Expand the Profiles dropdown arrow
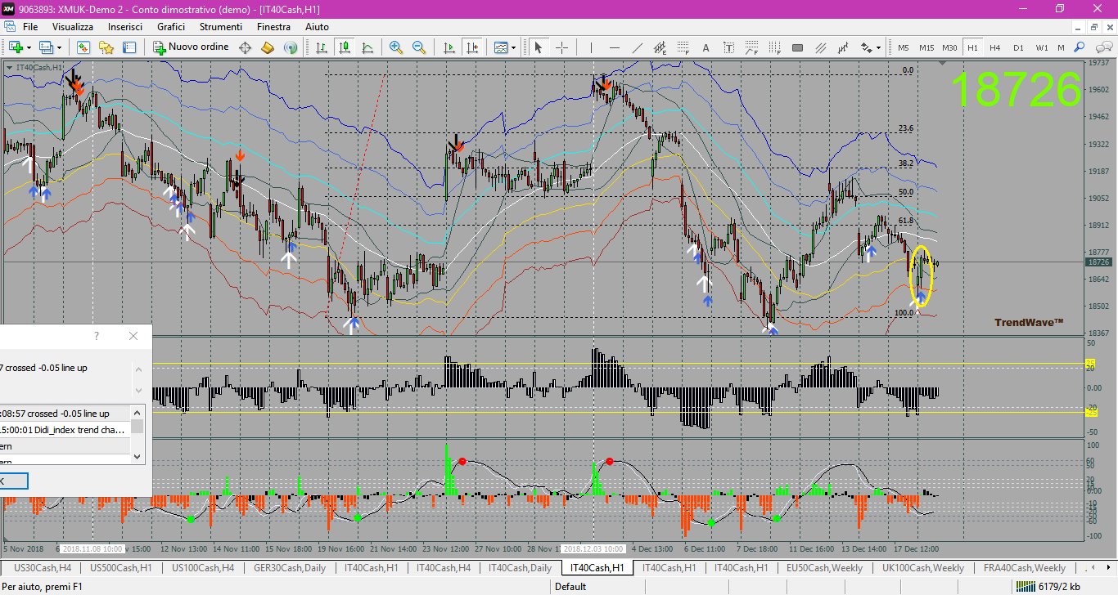Image resolution: width=1118 pixels, height=595 pixels. tap(60, 47)
